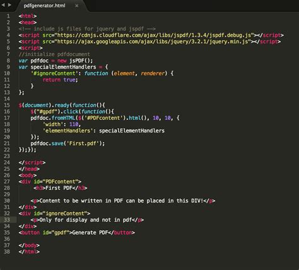Click the opening body tag on line 26
This screenshot has width=299, height=270.
28,175
